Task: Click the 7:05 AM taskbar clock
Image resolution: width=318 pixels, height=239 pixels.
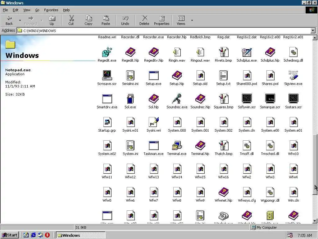Action: pyautogui.click(x=305, y=235)
